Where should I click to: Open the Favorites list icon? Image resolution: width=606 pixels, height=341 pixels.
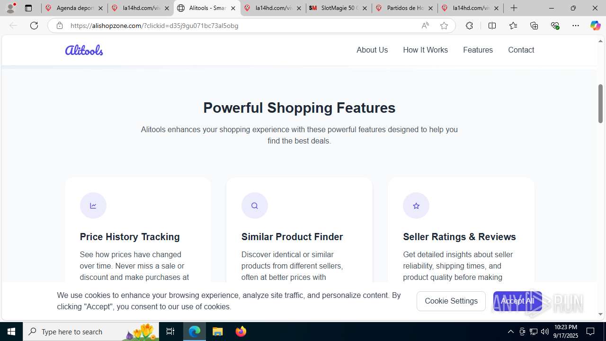(x=513, y=26)
